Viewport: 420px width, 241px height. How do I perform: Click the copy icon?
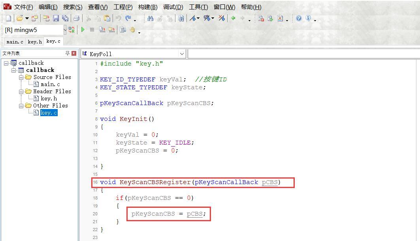98,18
